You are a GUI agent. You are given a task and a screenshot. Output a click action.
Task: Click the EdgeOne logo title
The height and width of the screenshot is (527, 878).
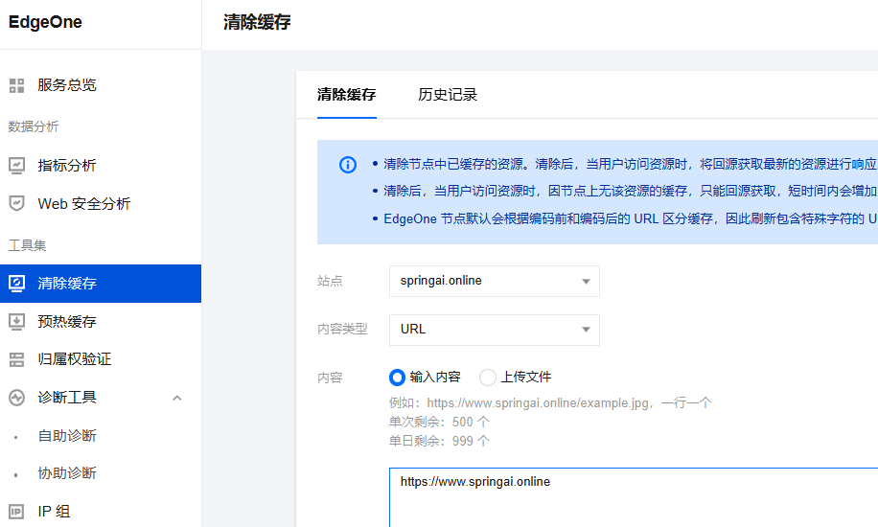(x=46, y=23)
